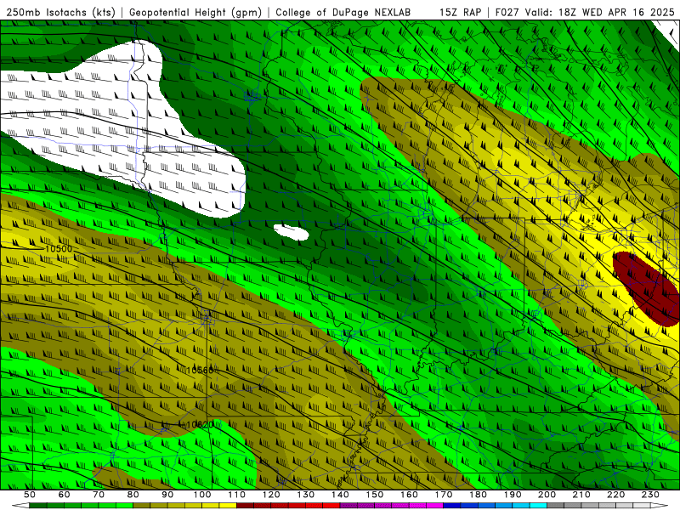
Task: Click the 200 value on the legend scale
Action: tap(547, 495)
